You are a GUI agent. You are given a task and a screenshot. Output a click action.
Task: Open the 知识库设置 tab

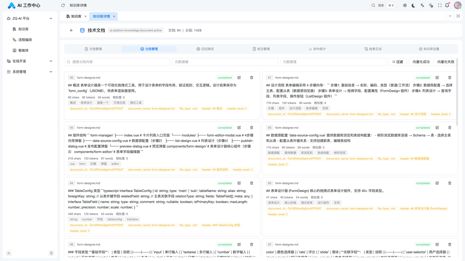[x=429, y=49]
